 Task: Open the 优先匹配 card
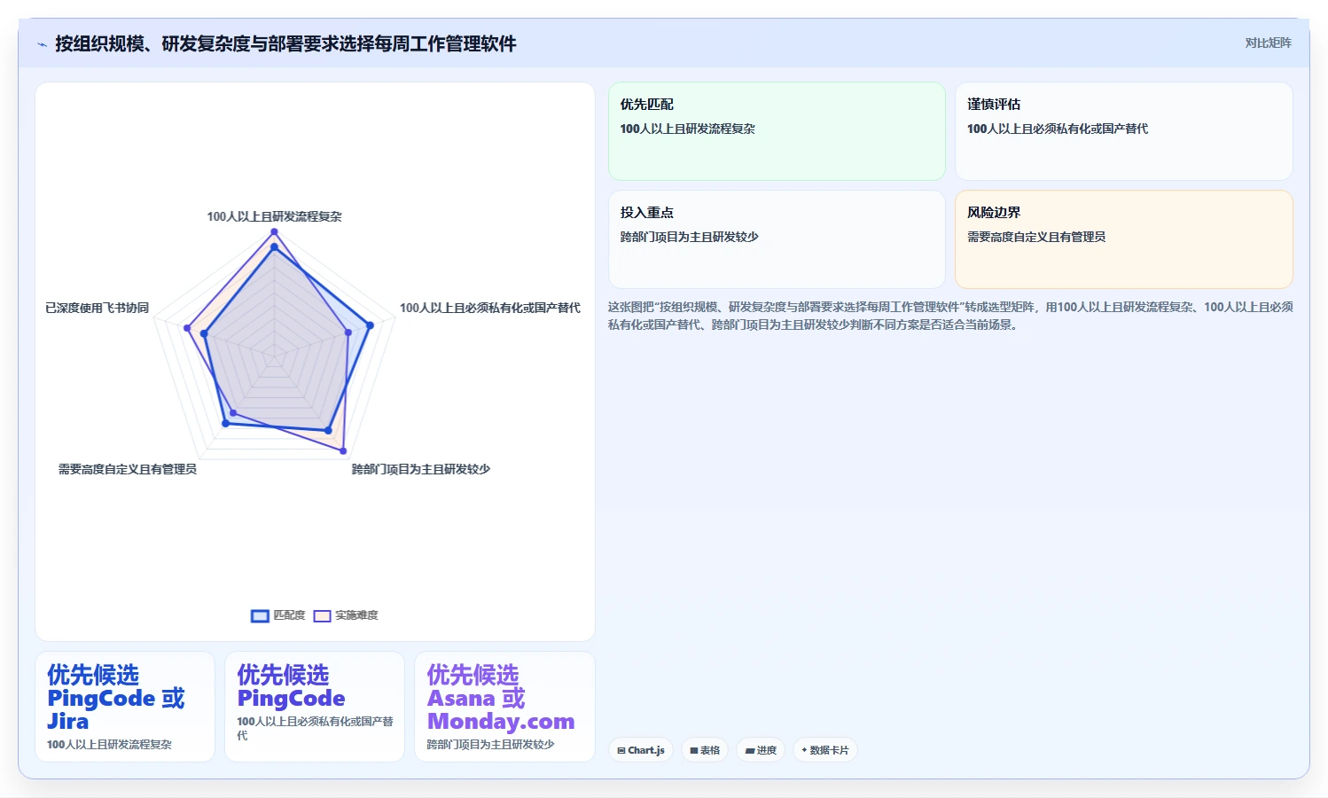777,131
